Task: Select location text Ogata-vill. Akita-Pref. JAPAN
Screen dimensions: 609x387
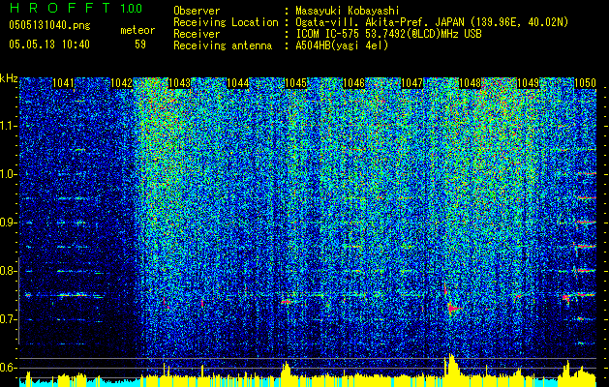Action: (x=381, y=22)
